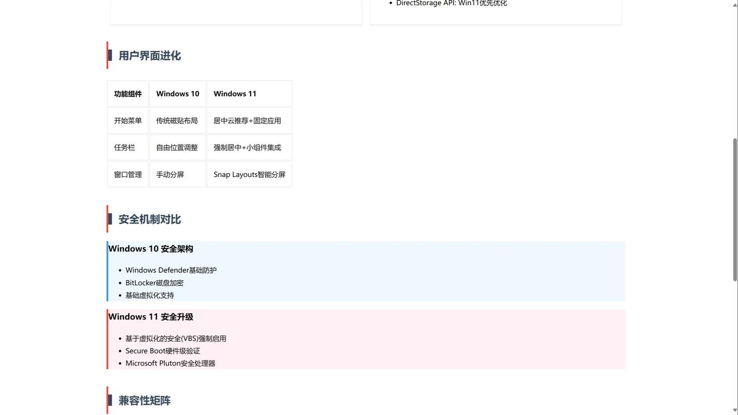
Task: Click the 居中云推荐+固定应用 cell
Action: pyautogui.click(x=248, y=120)
